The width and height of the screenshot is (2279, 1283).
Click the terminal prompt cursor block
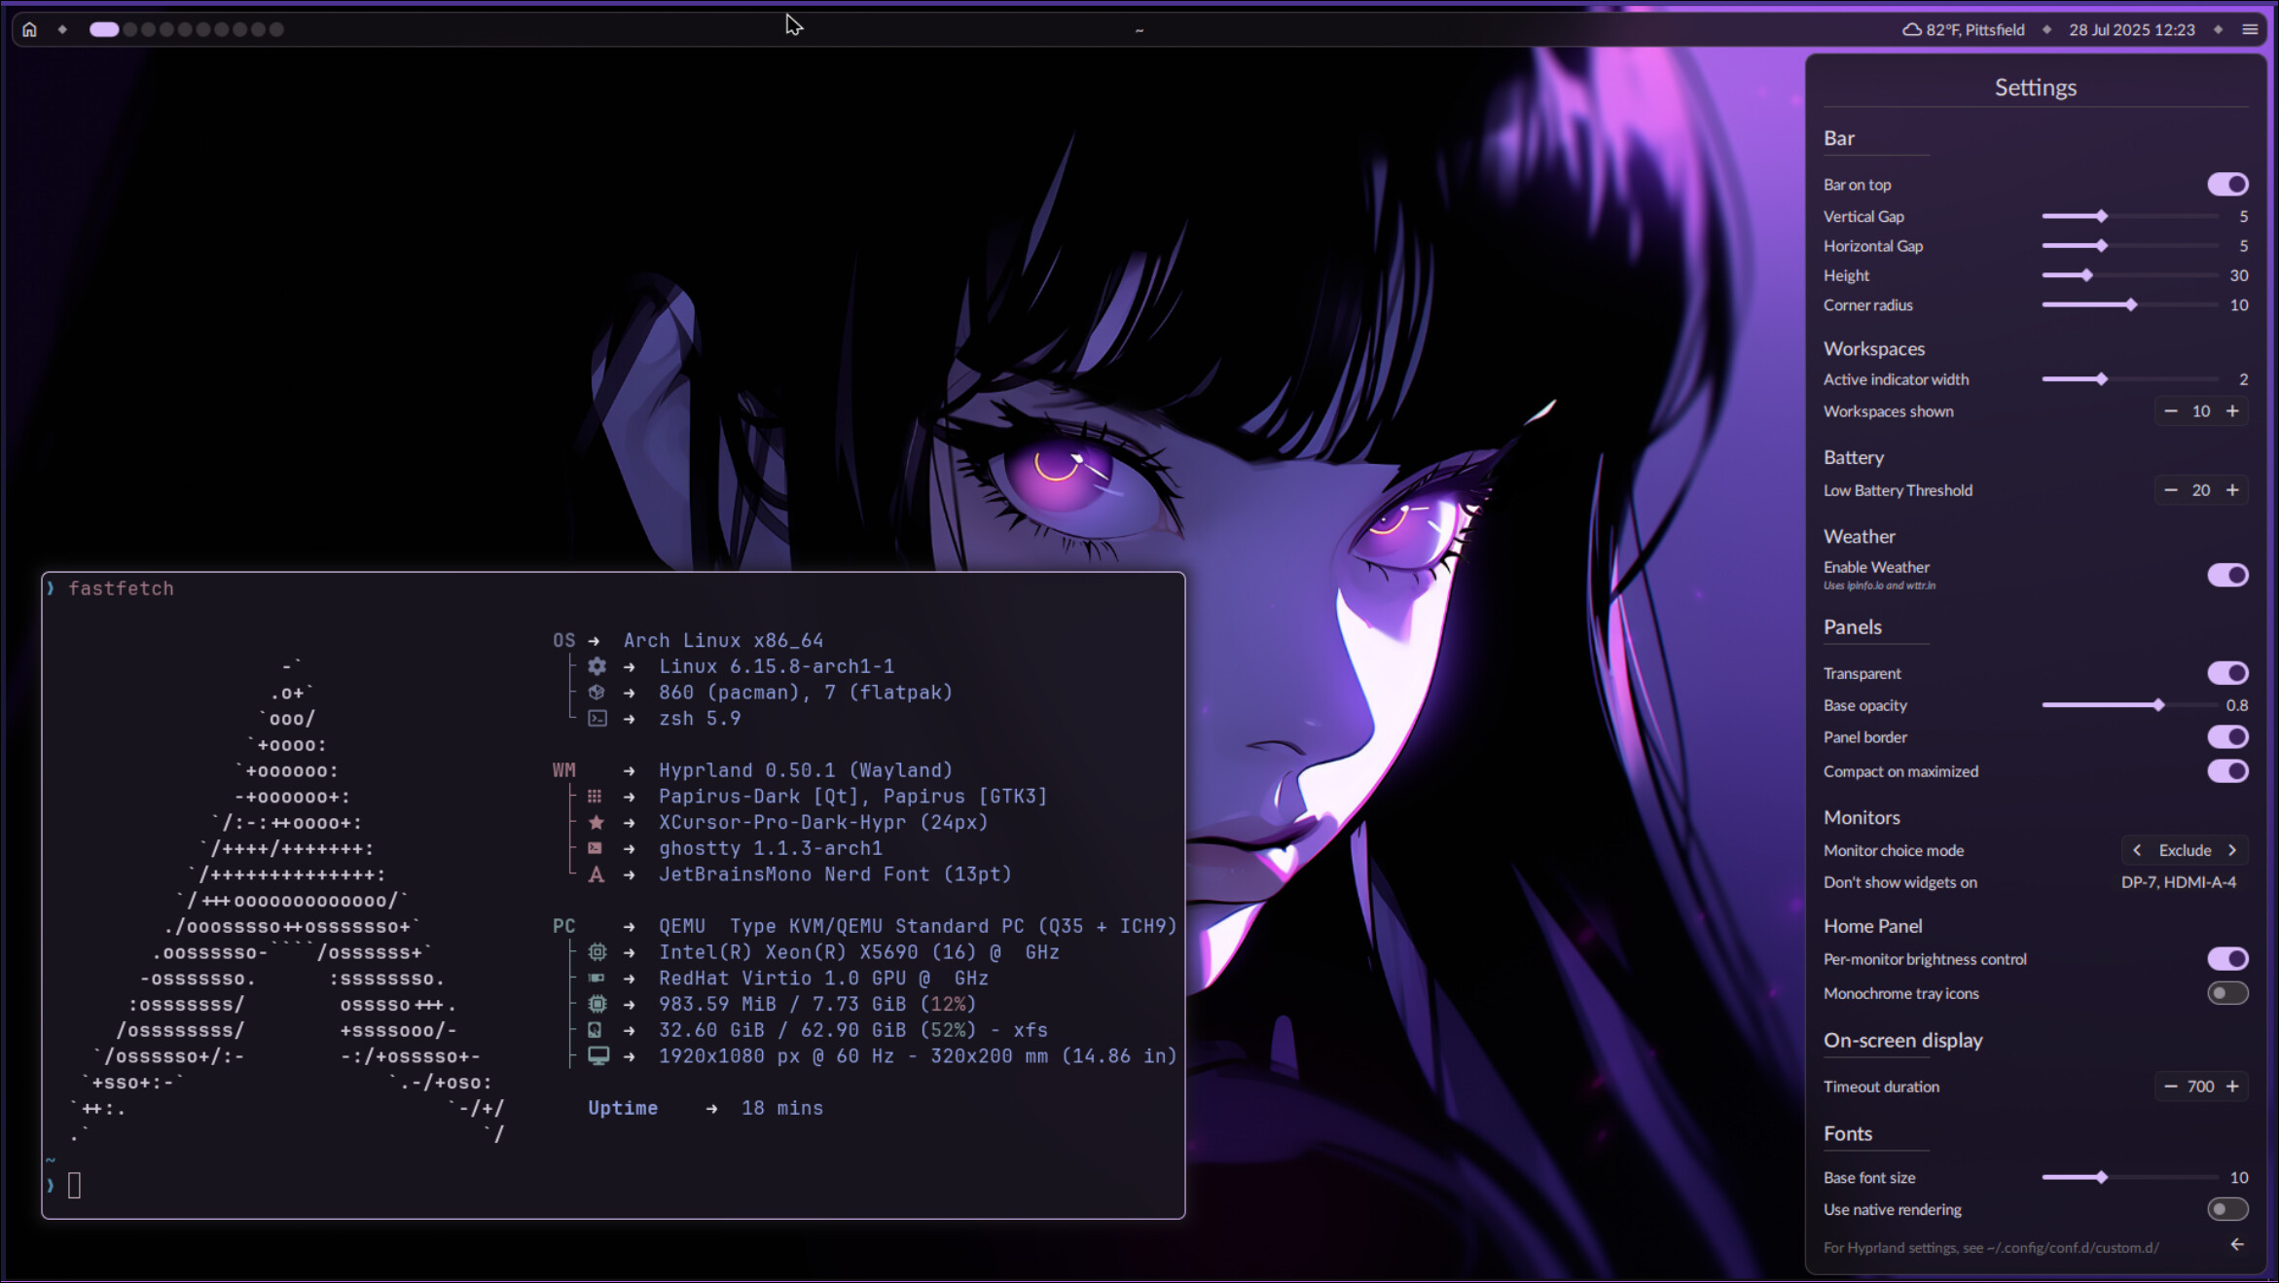click(x=75, y=1185)
